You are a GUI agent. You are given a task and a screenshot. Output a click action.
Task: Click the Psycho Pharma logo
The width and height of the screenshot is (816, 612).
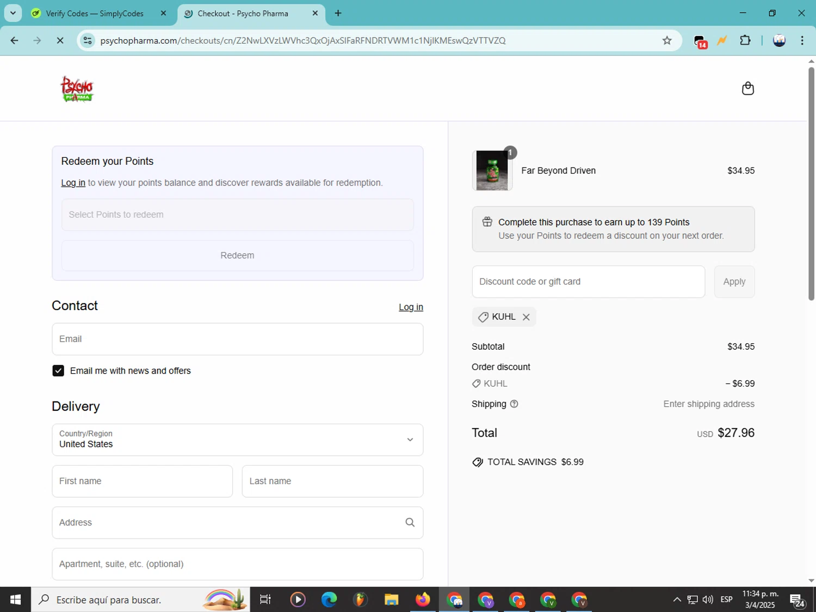(x=77, y=89)
